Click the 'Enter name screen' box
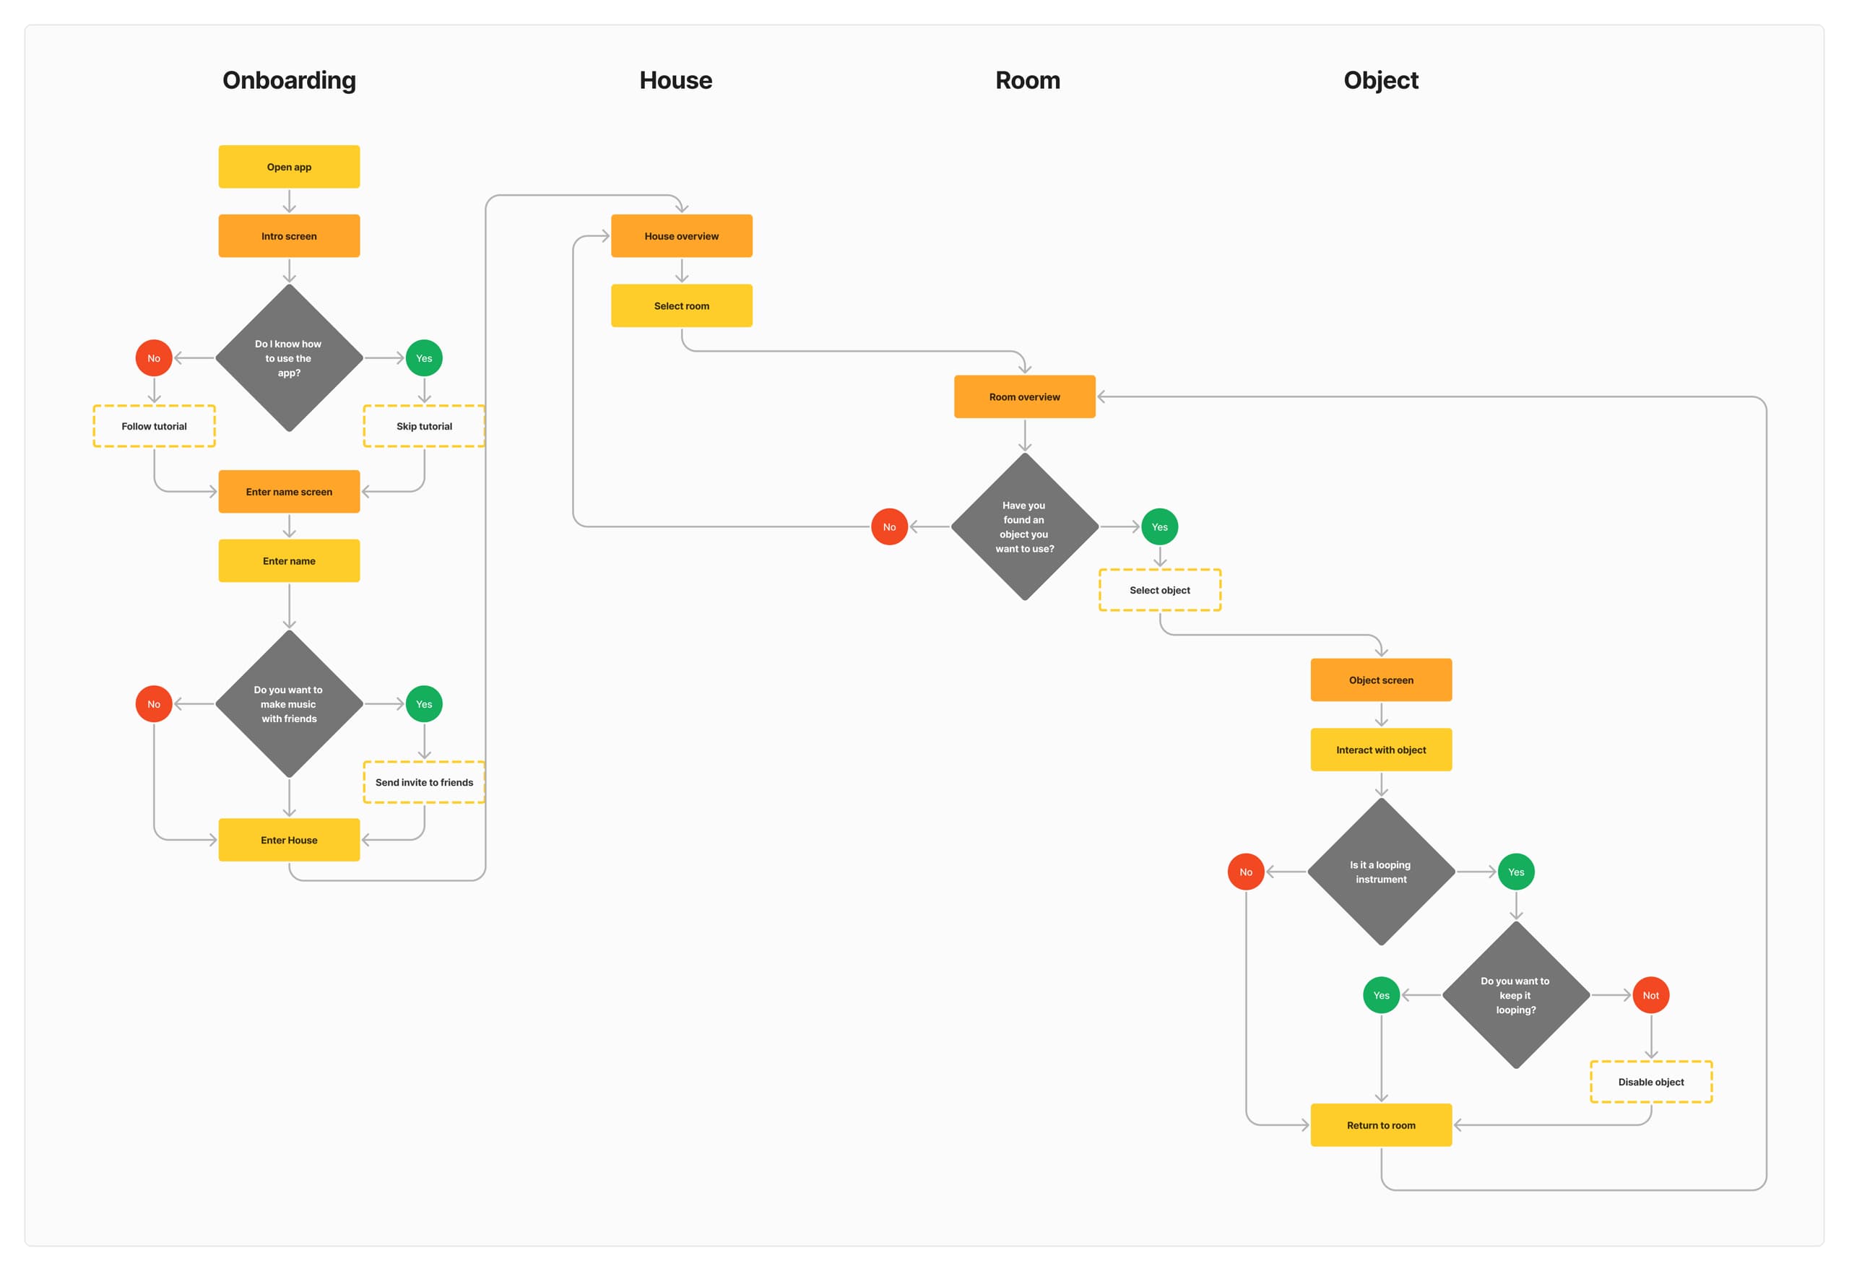1849x1271 pixels. coord(289,491)
